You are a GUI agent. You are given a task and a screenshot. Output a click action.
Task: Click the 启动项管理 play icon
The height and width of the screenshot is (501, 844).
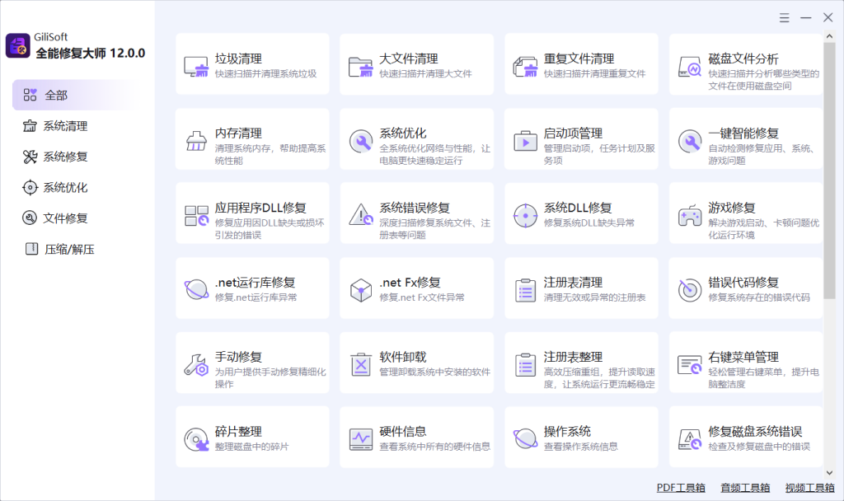click(525, 141)
